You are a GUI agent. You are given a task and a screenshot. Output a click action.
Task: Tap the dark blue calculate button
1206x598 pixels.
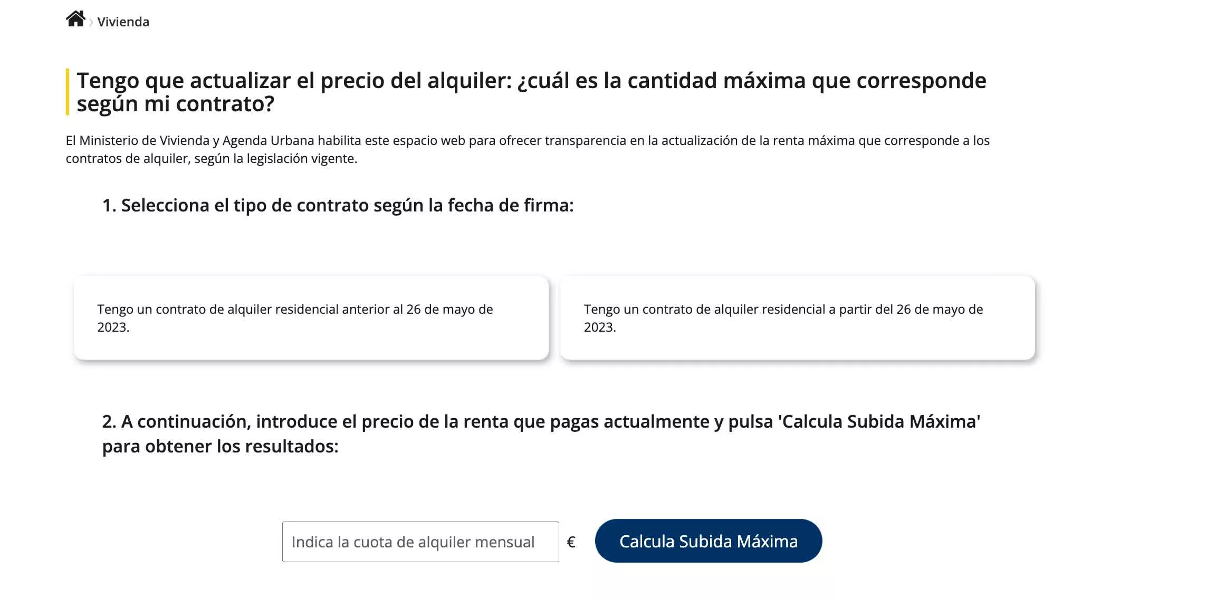pyautogui.click(x=709, y=541)
